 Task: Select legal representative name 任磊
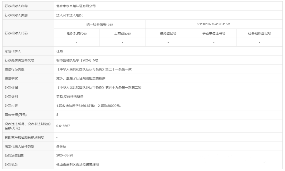(x=60, y=51)
